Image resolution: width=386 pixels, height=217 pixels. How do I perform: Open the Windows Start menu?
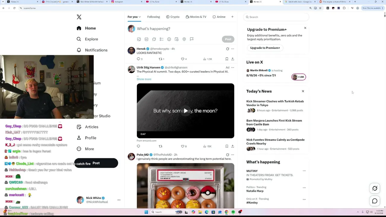pyautogui.click(x=146, y=212)
